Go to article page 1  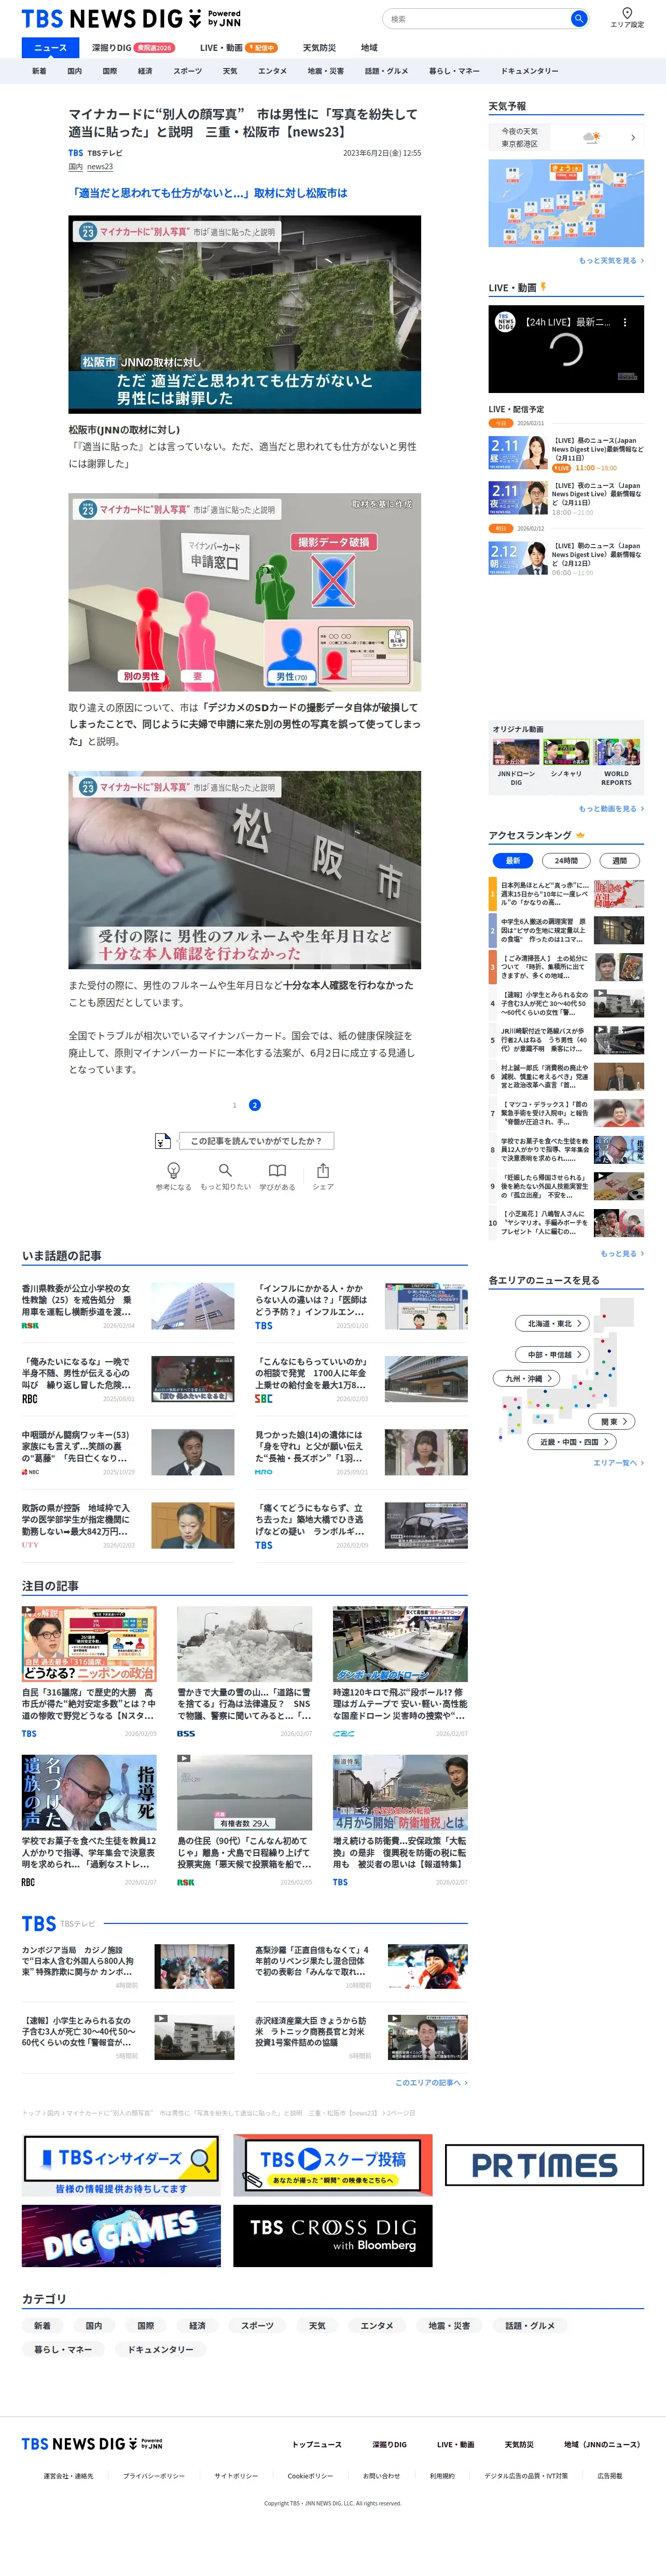(234, 1105)
